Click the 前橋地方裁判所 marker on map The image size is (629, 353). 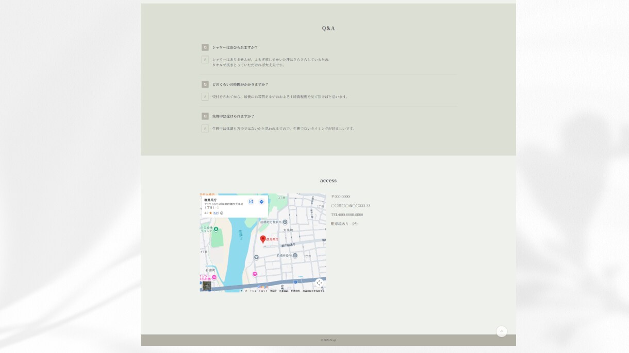(285, 222)
